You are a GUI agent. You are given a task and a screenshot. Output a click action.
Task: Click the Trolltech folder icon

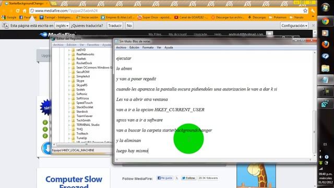point(73,134)
